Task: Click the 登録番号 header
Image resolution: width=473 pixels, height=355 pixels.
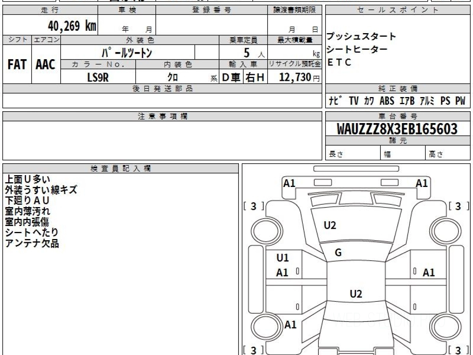Action: coord(212,10)
